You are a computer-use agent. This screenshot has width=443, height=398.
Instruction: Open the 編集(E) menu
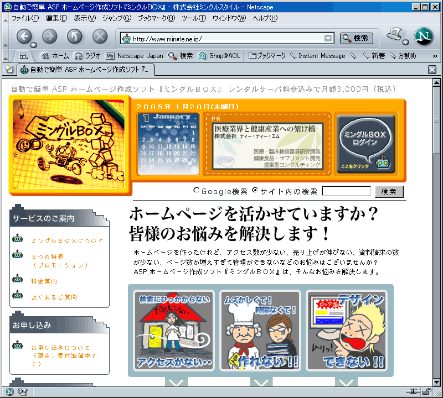pyautogui.click(x=56, y=18)
